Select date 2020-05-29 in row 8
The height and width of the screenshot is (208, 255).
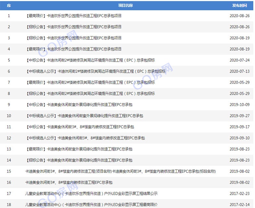[x=239, y=93]
